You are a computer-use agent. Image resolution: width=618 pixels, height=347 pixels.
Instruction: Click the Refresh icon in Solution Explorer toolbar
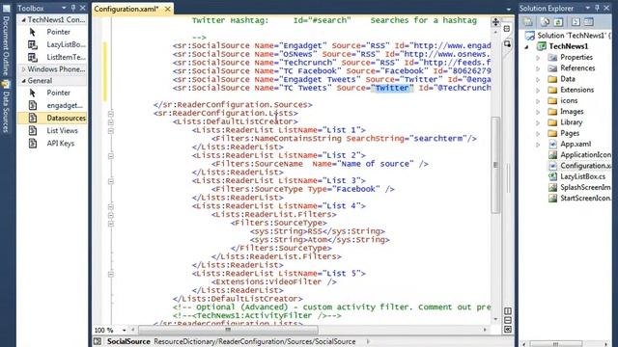pos(558,22)
